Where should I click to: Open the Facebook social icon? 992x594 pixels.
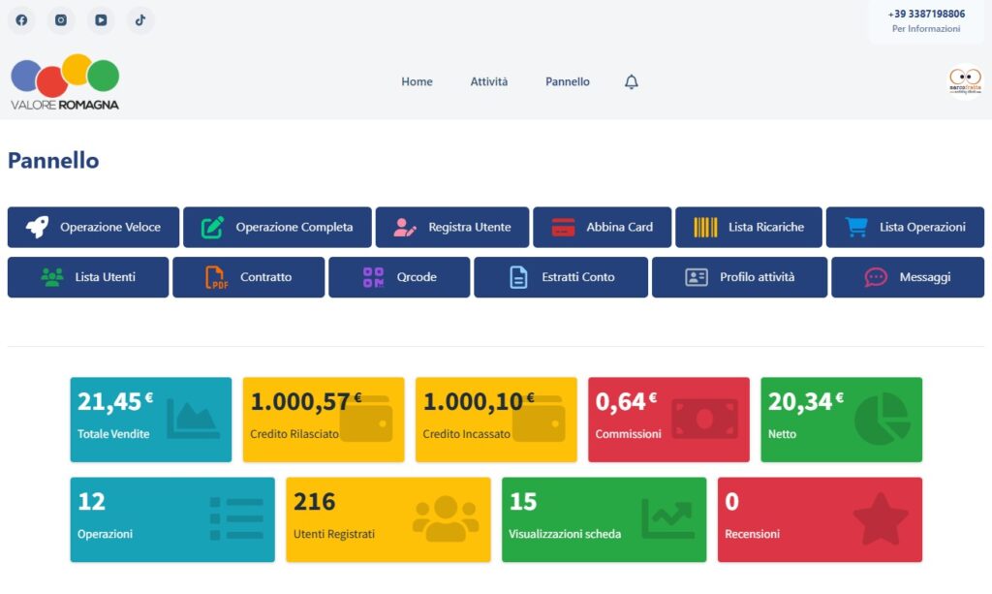(x=21, y=20)
